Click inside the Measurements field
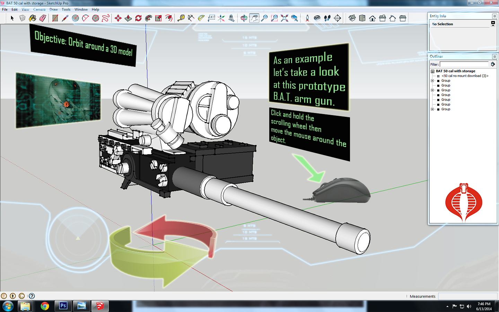The height and width of the screenshot is (312, 499). 468,296
